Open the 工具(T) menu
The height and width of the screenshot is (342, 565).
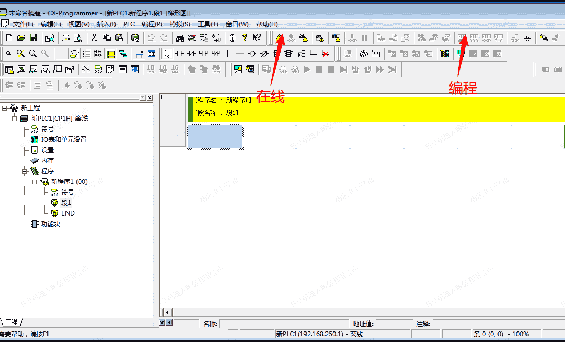pos(207,24)
